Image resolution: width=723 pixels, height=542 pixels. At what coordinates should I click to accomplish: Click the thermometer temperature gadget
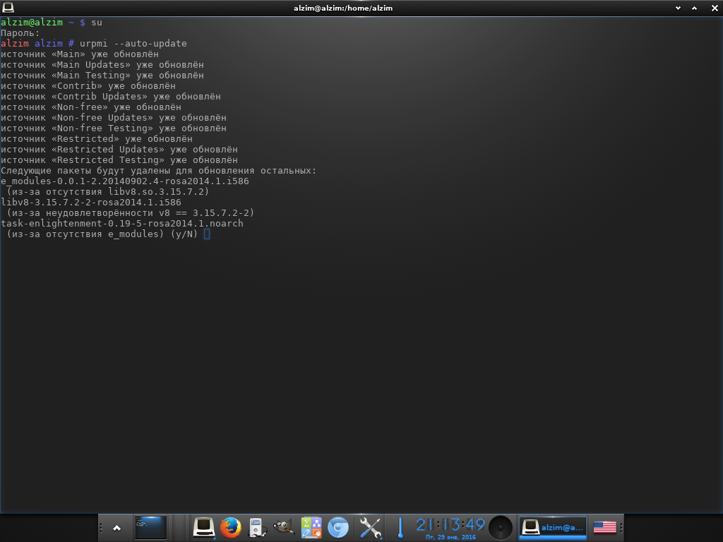point(400,527)
